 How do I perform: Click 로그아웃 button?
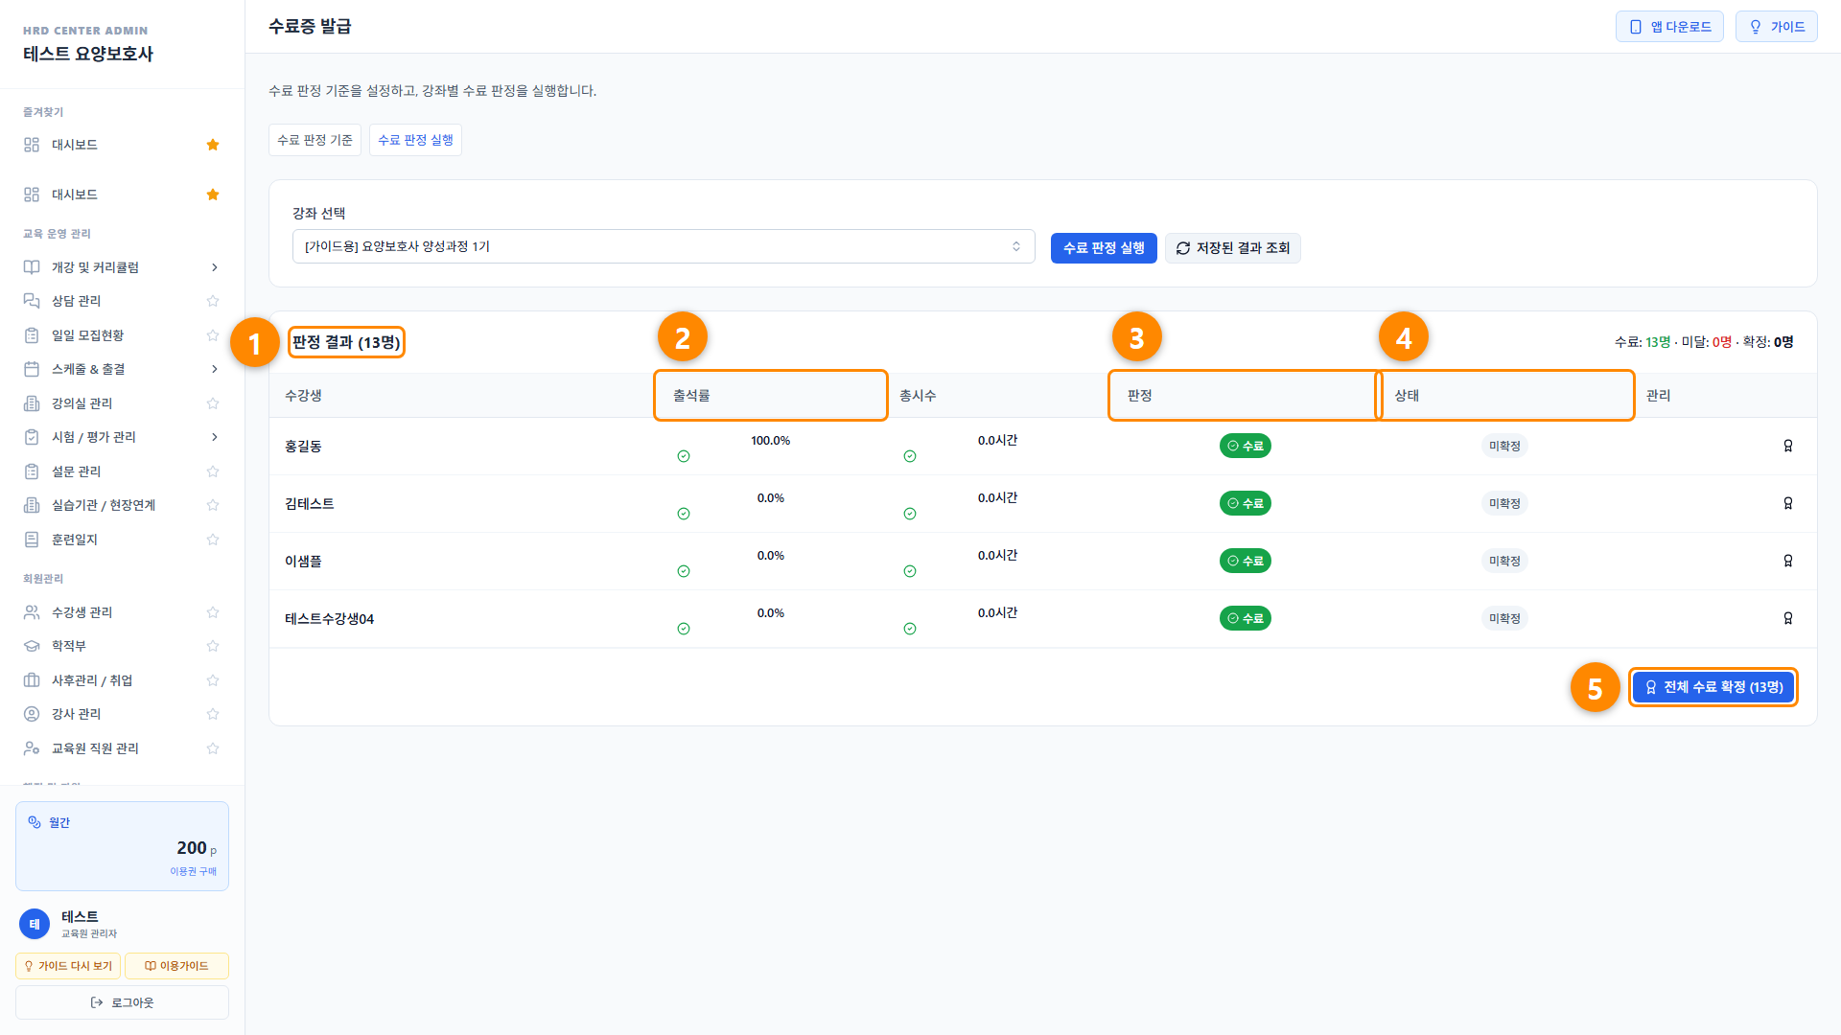pos(122,1002)
